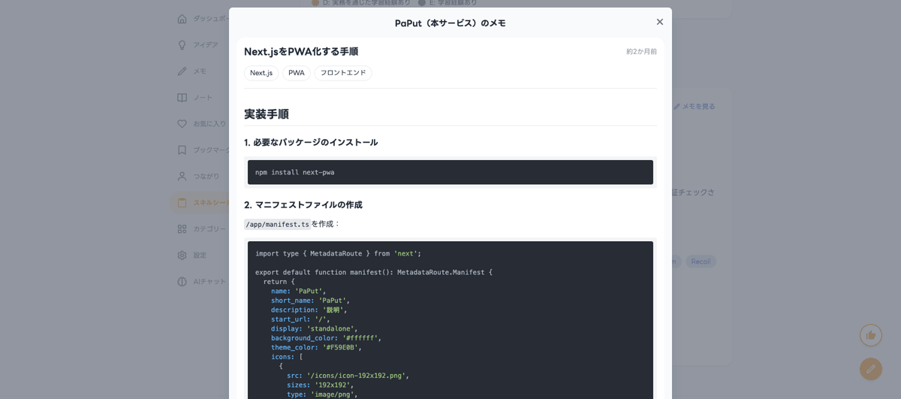Click the thumbs-up floating button
Viewport: 901px width, 399px height.
click(x=871, y=335)
